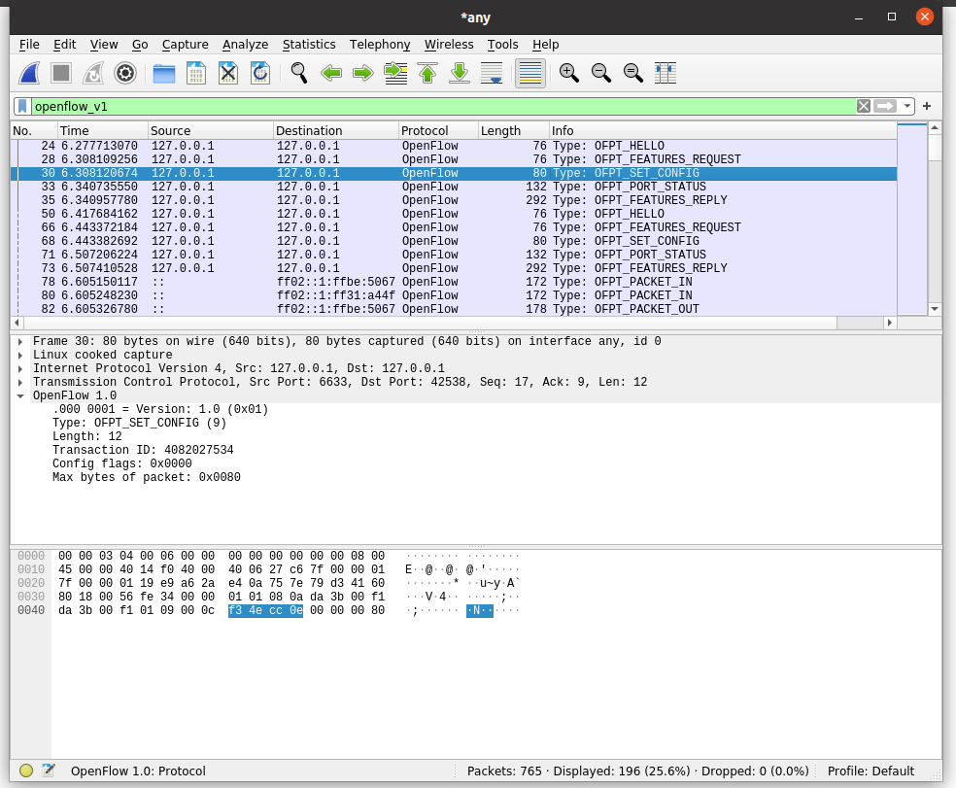Apply the display filter arrow
956x788 pixels.
(x=885, y=106)
